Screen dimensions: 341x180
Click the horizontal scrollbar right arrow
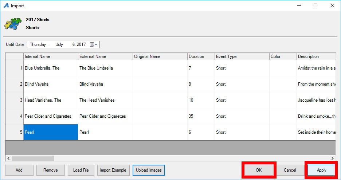point(333,158)
